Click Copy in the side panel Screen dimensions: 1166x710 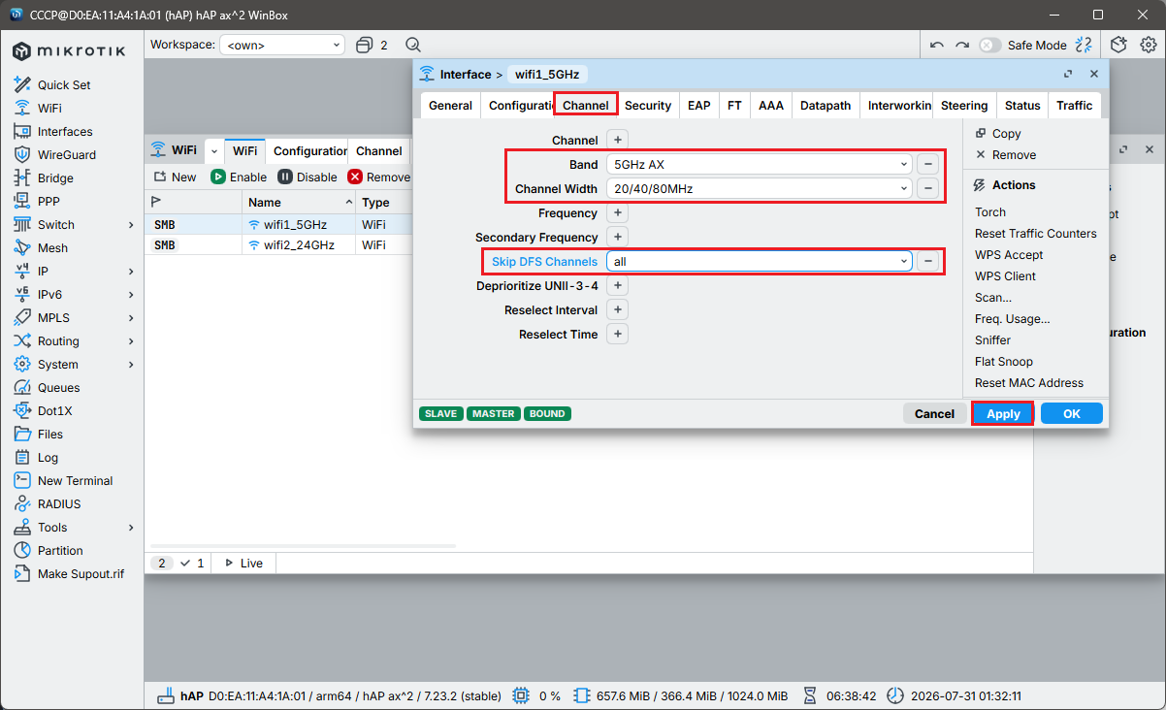pos(998,134)
